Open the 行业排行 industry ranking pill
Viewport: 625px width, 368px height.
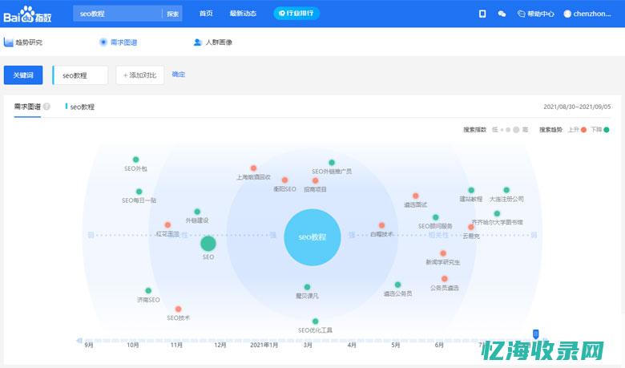tap(296, 14)
